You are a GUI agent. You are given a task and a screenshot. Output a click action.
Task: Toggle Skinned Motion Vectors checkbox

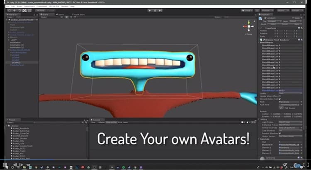[280, 99]
